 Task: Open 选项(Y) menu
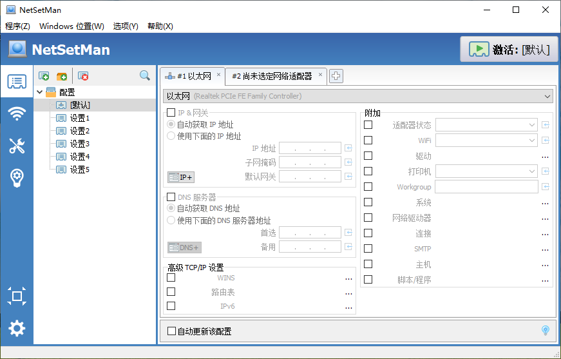coord(126,26)
